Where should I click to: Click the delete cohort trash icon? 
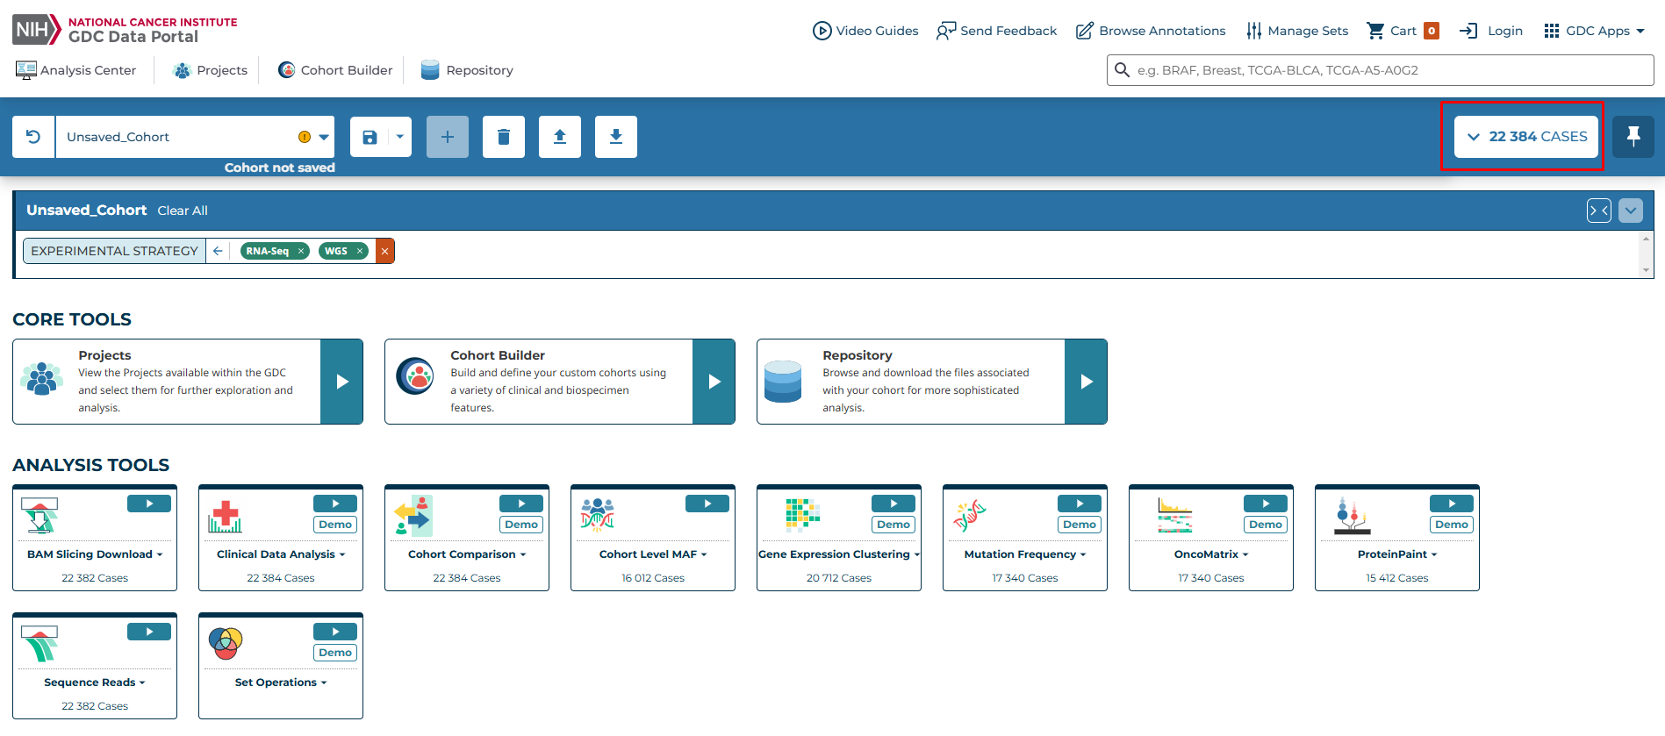coord(504,137)
